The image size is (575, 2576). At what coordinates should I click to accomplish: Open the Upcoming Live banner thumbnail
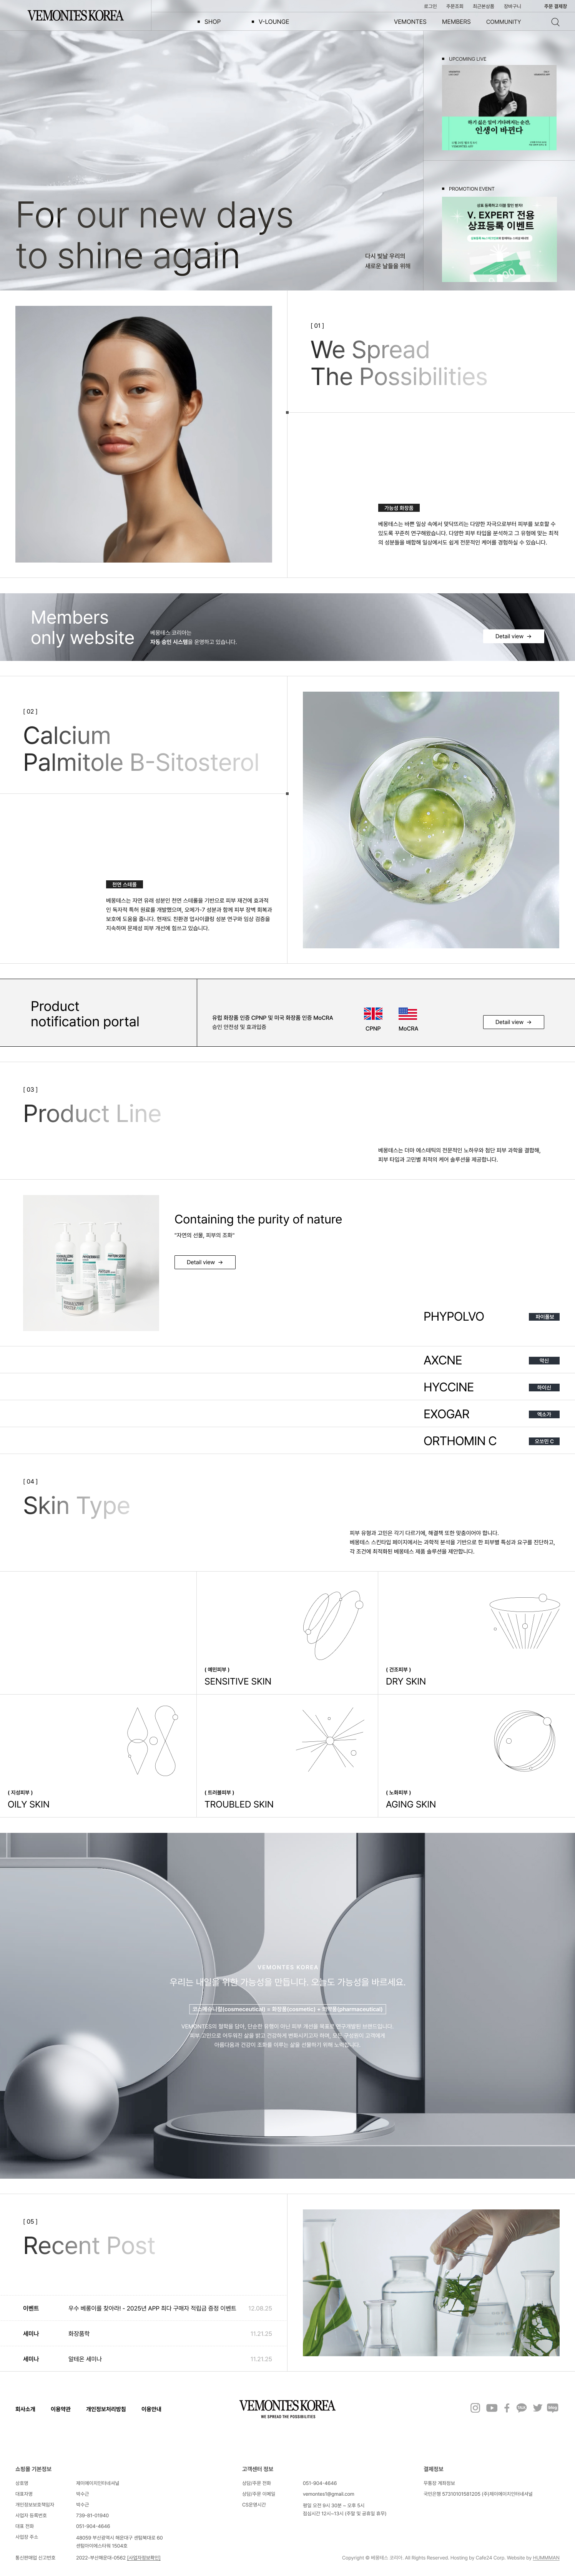tap(499, 108)
